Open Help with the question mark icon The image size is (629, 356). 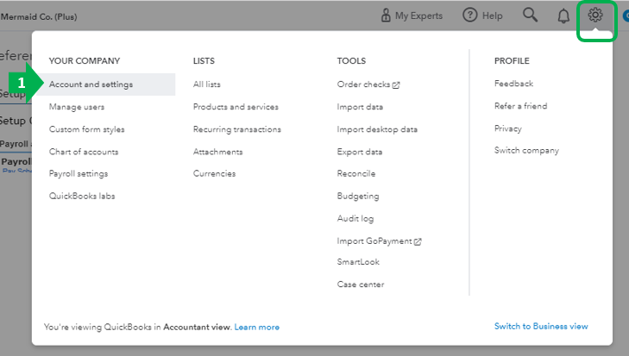pyautogui.click(x=469, y=16)
